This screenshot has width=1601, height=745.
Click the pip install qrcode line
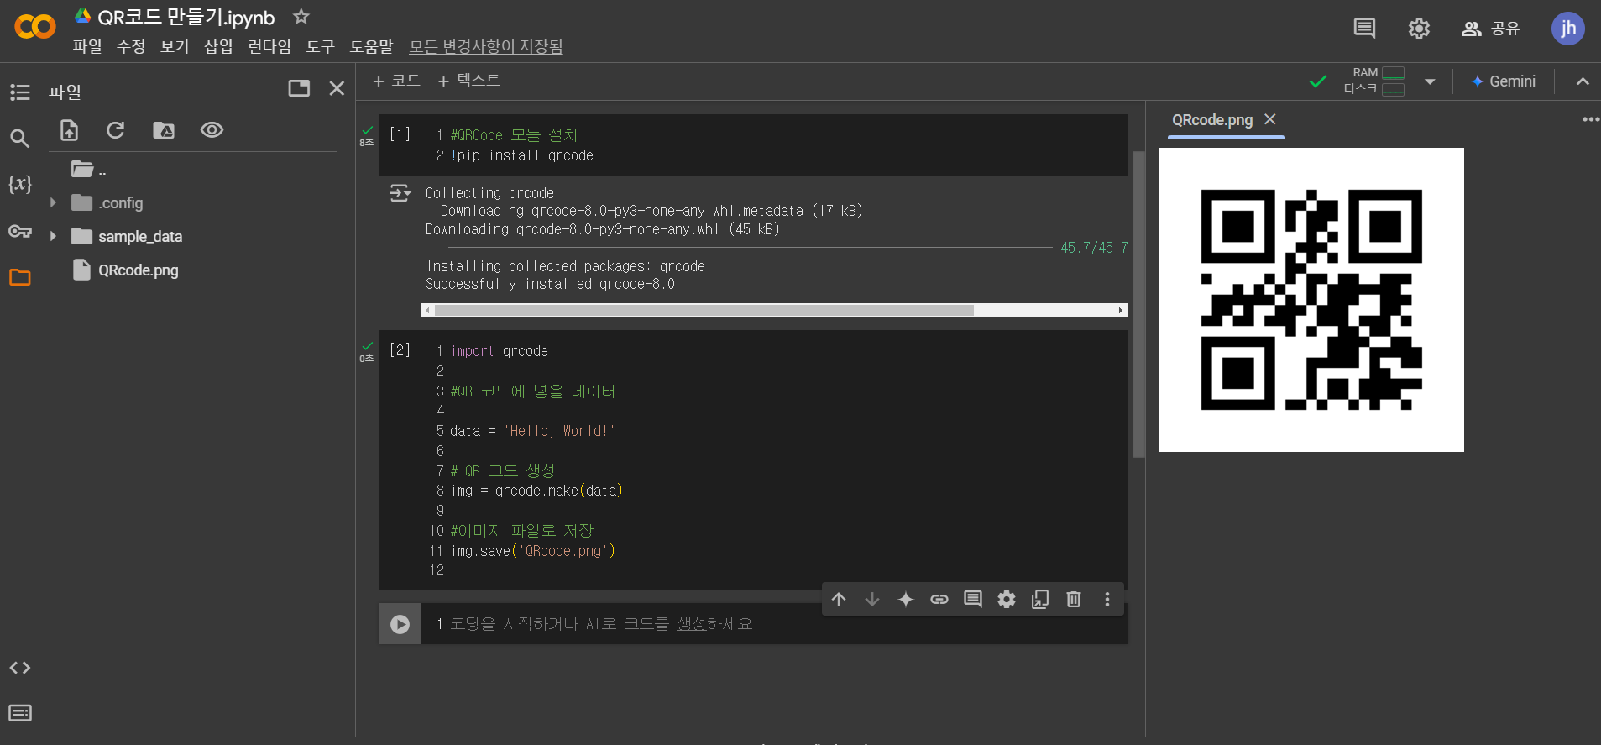tap(522, 155)
